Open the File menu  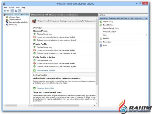coord(5,8)
